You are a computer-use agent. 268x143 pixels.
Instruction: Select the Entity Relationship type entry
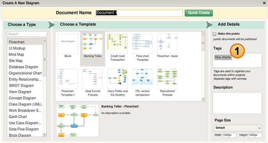[x=25, y=80]
